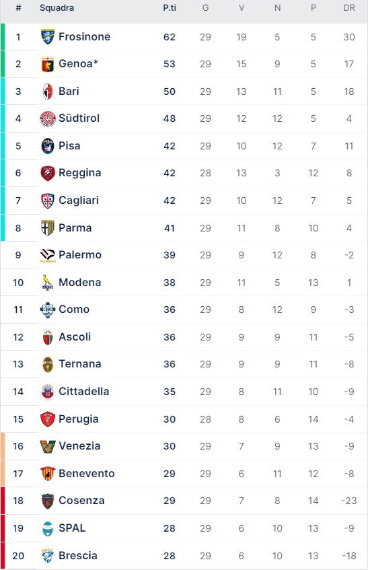368x570 pixels.
Task: Select the Modena canary logo
Action: tap(48, 283)
